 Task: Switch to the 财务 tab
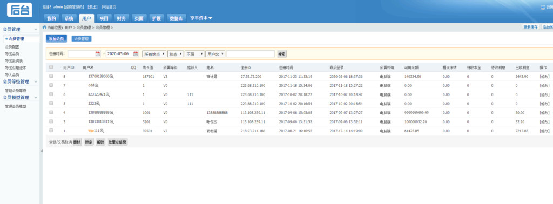tap(122, 18)
